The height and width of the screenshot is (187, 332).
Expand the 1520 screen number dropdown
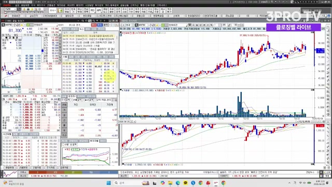(15, 9)
